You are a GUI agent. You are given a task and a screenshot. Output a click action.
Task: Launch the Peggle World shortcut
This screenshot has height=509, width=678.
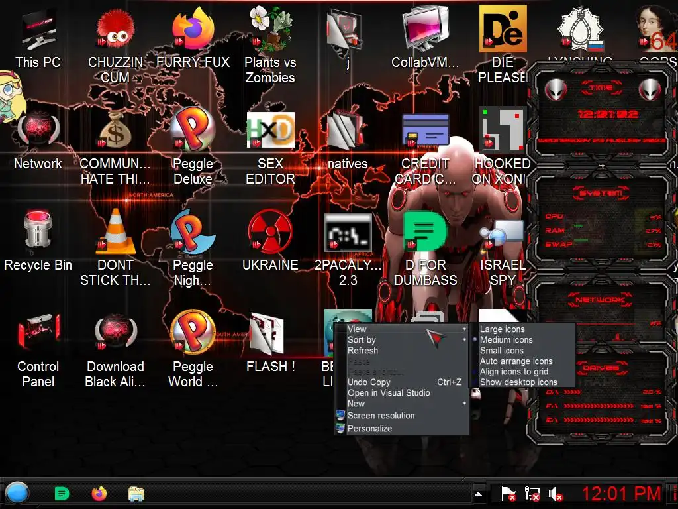tap(193, 333)
